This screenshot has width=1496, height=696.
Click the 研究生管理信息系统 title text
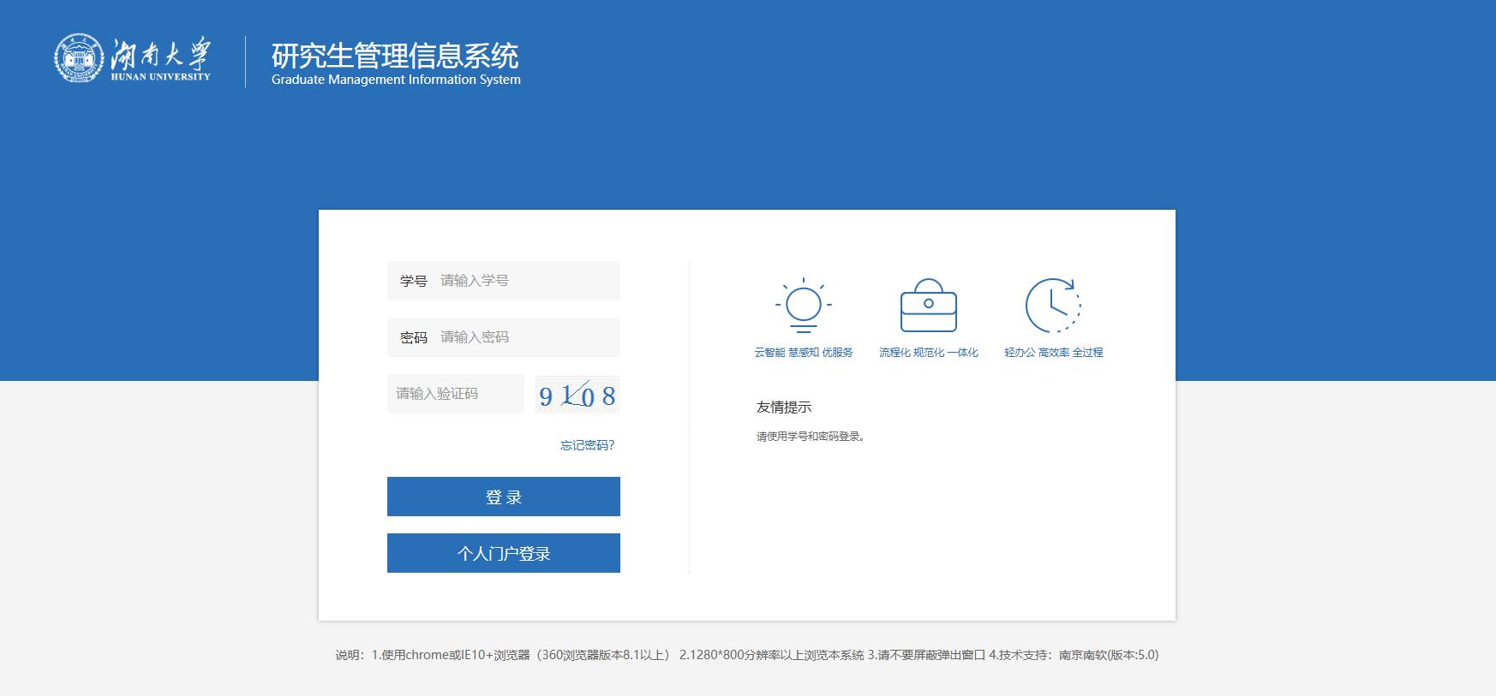coord(395,56)
